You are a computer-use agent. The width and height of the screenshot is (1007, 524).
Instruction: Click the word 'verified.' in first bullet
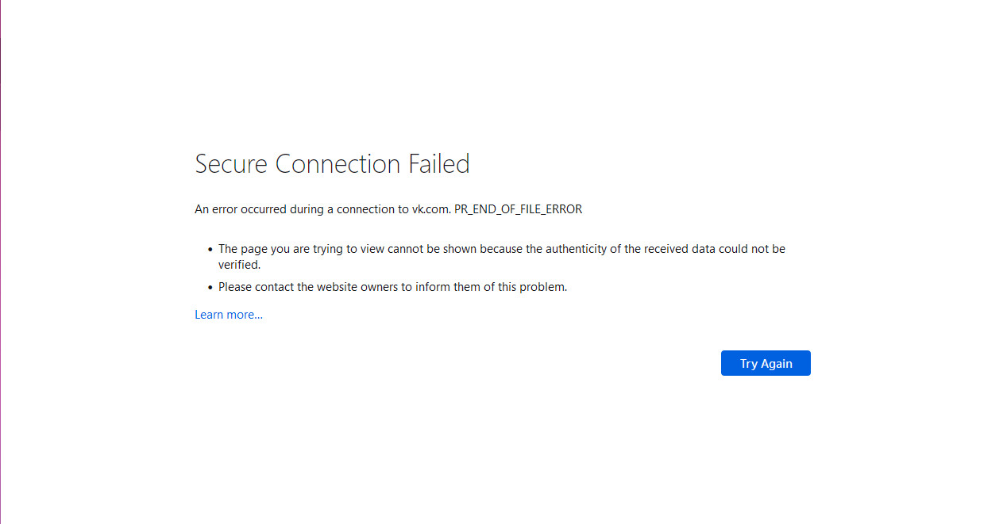(239, 265)
